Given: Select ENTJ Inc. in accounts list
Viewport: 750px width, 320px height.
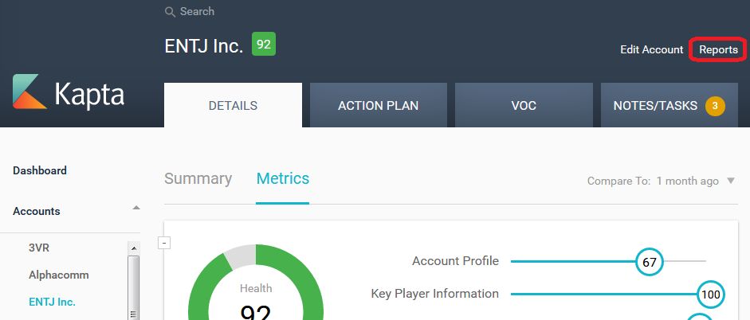Looking at the screenshot, I should [52, 302].
